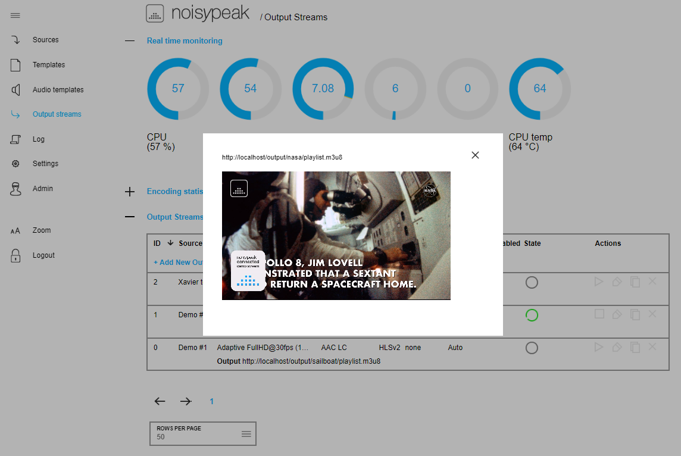The height and width of the screenshot is (456, 681).
Task: Duplicate stream ID 1 with copy icon
Action: point(635,314)
